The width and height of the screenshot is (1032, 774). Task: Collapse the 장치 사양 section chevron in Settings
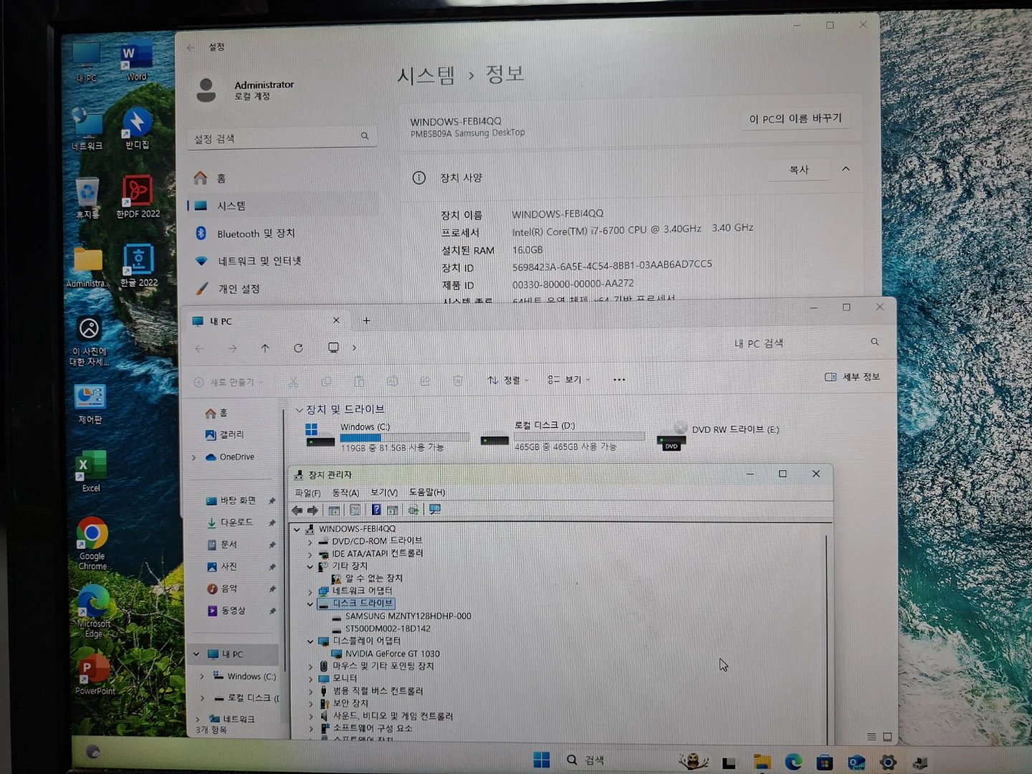tap(846, 169)
